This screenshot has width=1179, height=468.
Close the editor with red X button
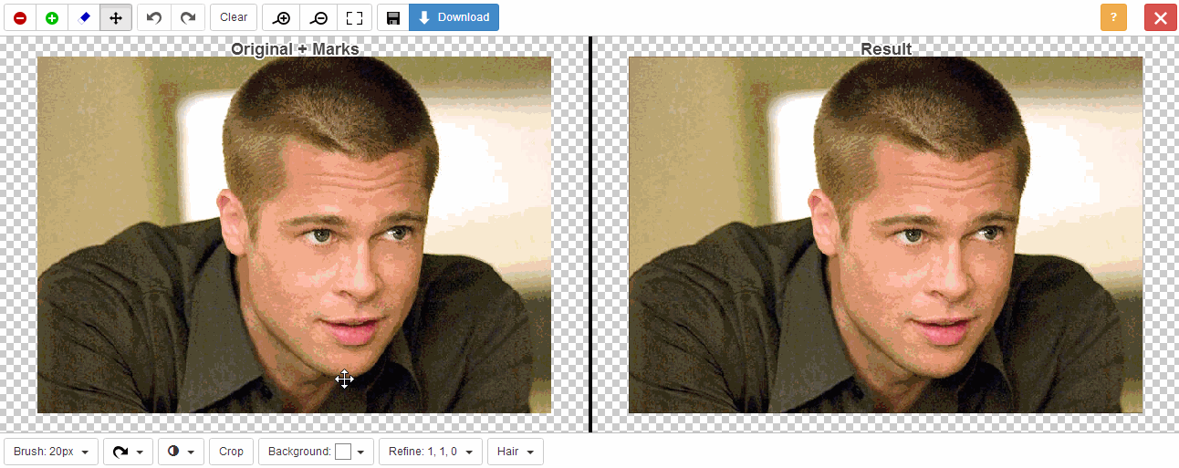coord(1160,17)
